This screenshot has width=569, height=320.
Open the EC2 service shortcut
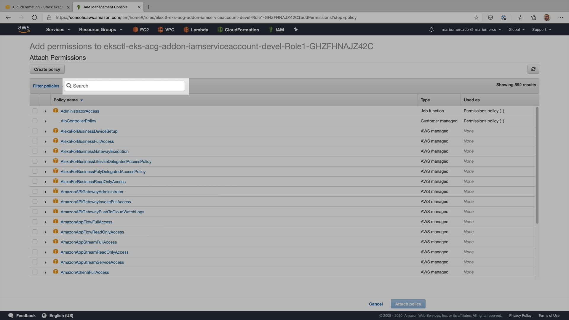click(x=141, y=30)
